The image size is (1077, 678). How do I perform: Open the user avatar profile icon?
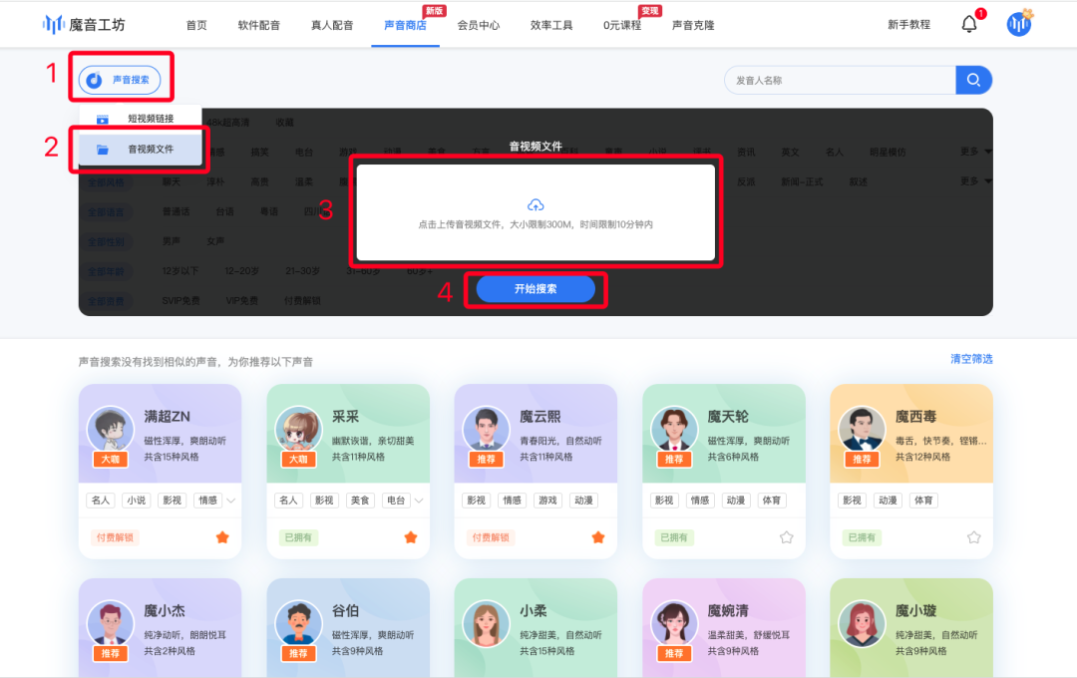1018,24
